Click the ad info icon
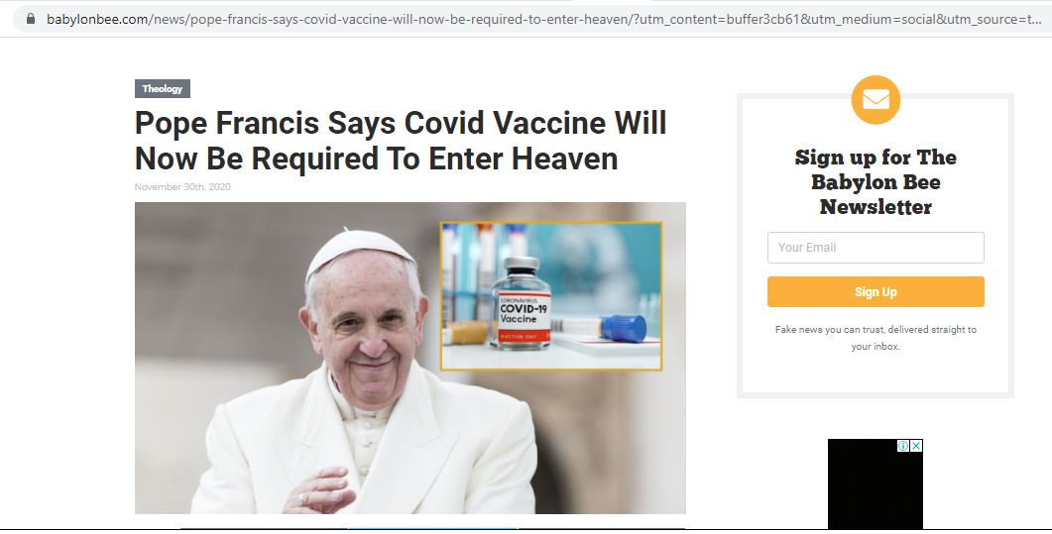This screenshot has height=534, width=1052. coord(903,446)
